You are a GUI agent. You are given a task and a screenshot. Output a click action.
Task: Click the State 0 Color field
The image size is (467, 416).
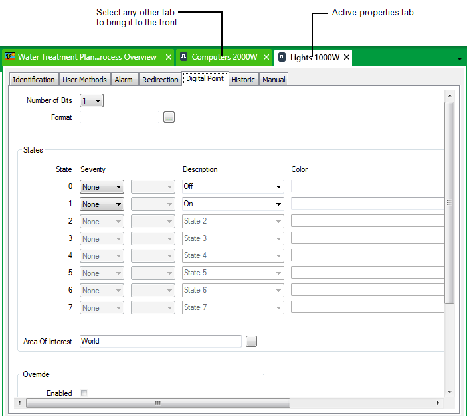tap(367, 186)
